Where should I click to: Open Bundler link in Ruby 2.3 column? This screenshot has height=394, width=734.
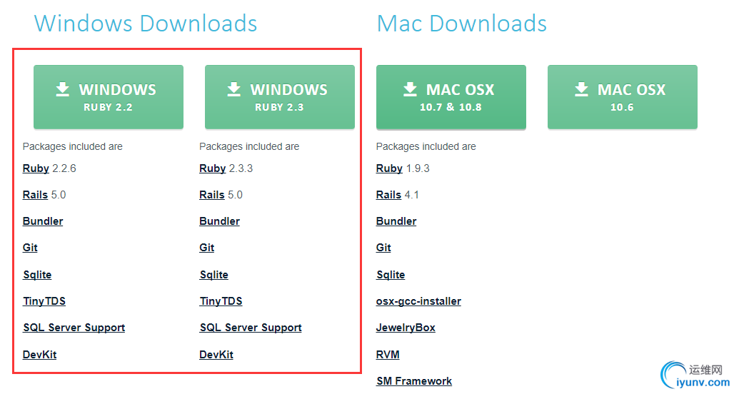tap(219, 221)
